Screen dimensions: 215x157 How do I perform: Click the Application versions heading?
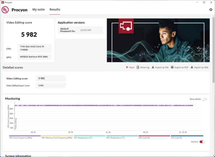click(71, 22)
